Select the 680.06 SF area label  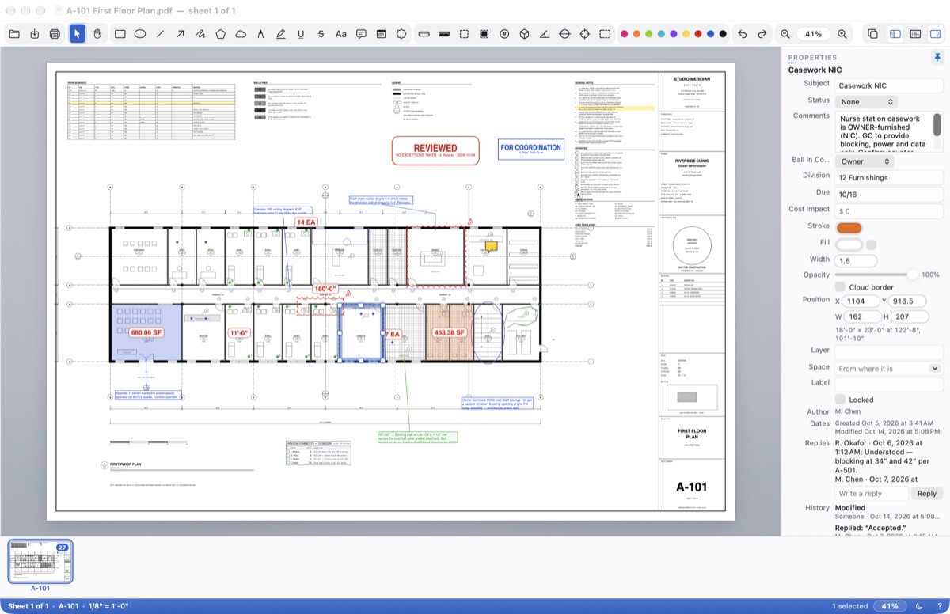[146, 333]
